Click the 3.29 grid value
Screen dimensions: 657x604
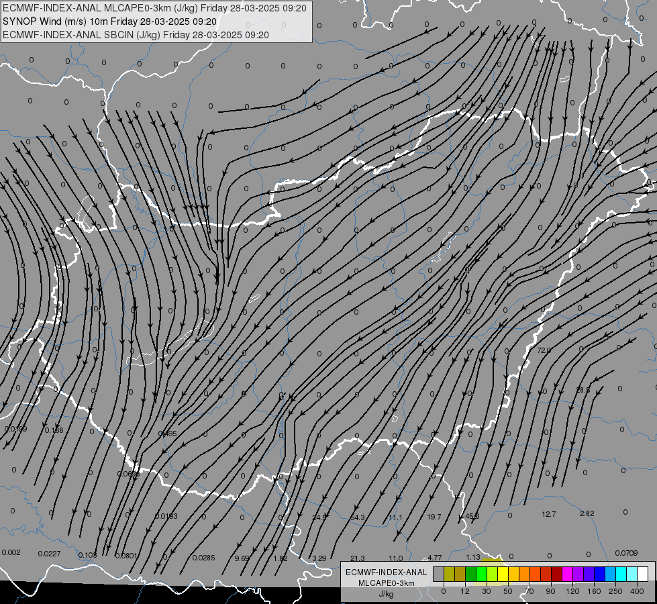[x=319, y=558]
